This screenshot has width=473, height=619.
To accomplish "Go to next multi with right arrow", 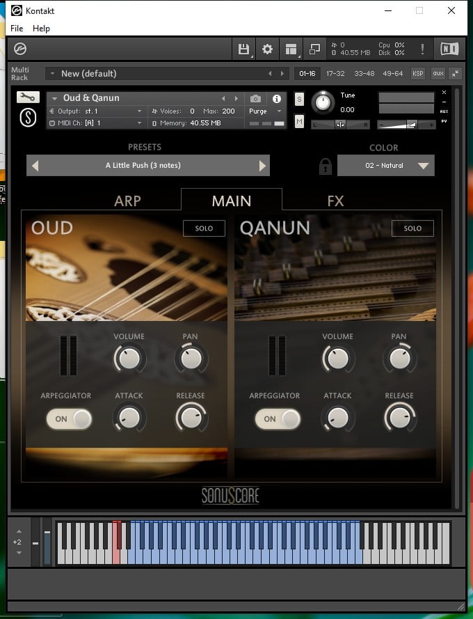I will (282, 73).
